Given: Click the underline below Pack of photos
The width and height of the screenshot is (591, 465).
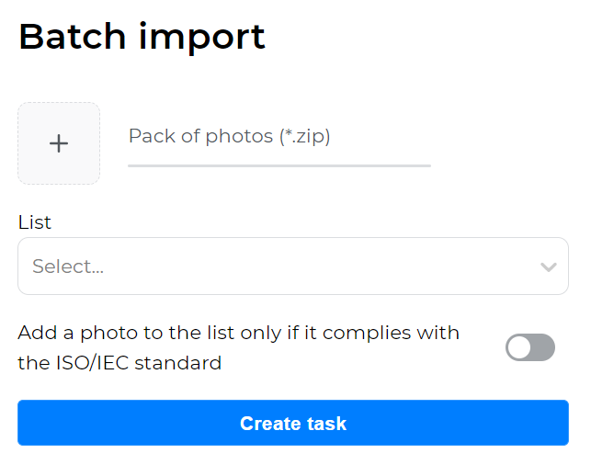Looking at the screenshot, I should pos(278,165).
